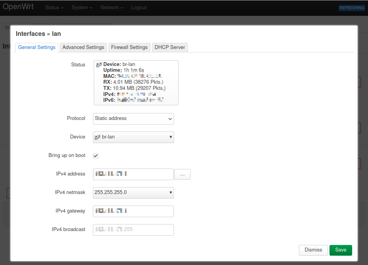This screenshot has height=265, width=368.
Task: Switch to Firewall Settings tab
Action: pos(129,47)
